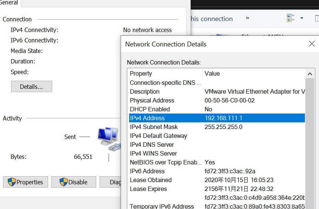
Task: Click the change view layout icon
Action: (291, 18)
